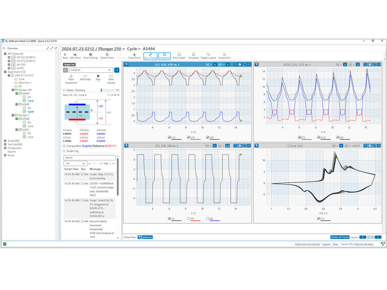Uncheck V12 series in voltage chart legend
This screenshot has height=290, width=387.
[169, 137]
